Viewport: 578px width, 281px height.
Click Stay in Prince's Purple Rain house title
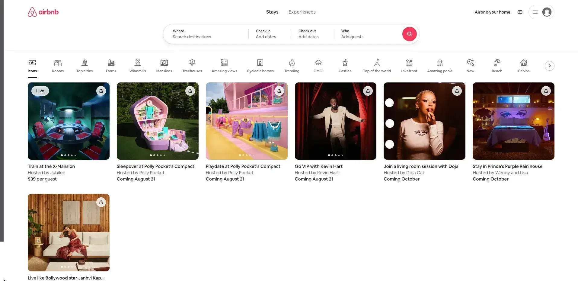tap(508, 166)
